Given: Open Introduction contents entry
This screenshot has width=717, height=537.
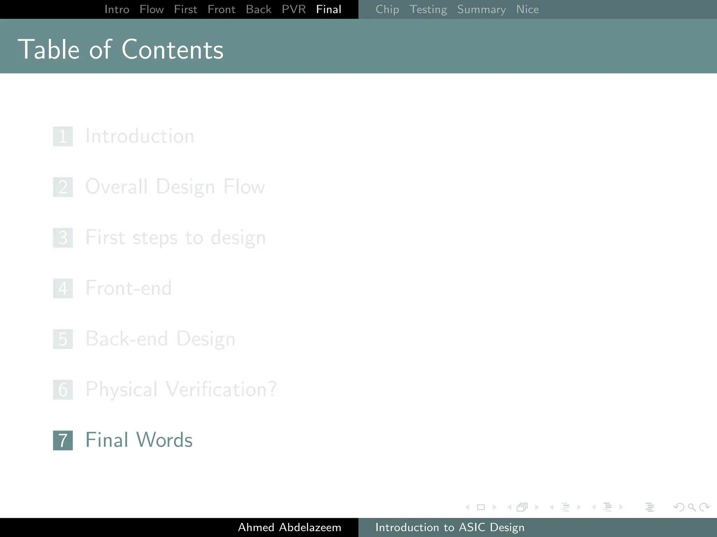Looking at the screenshot, I should click(140, 136).
